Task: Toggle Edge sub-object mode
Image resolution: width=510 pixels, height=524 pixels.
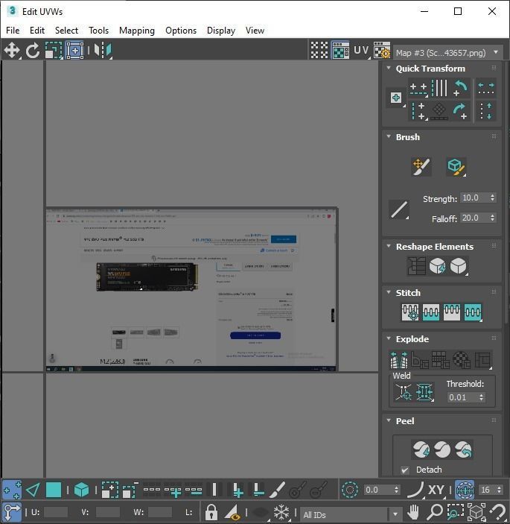Action: (x=33, y=490)
